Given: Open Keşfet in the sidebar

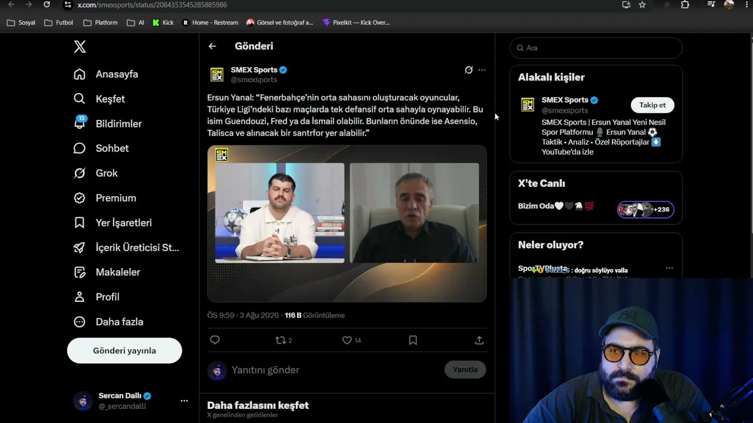Looking at the screenshot, I should (99, 99).
